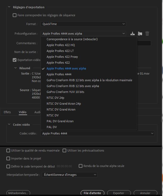Enable Utiliser les prévisualisations checkbox
This screenshot has width=163, height=196.
pos(64,150)
